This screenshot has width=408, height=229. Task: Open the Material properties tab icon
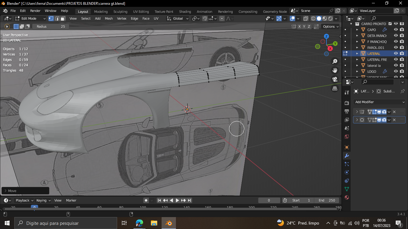pos(347,197)
